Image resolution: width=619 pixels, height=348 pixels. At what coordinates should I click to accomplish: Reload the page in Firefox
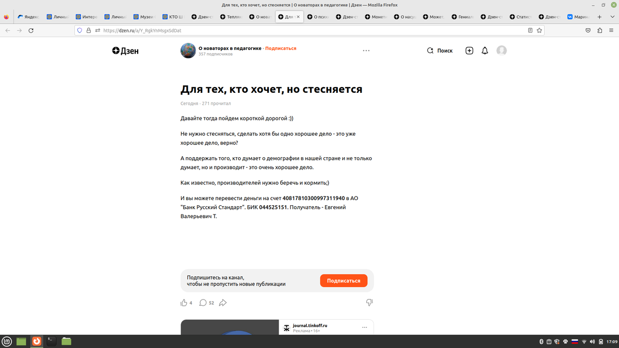pos(31,30)
